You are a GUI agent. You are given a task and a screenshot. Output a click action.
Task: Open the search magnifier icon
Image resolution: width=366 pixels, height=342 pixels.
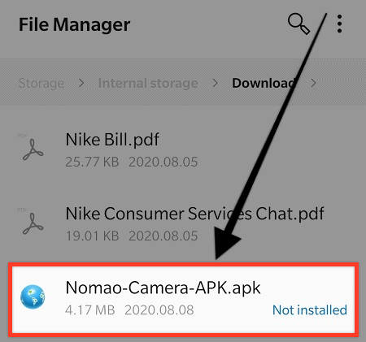(299, 24)
